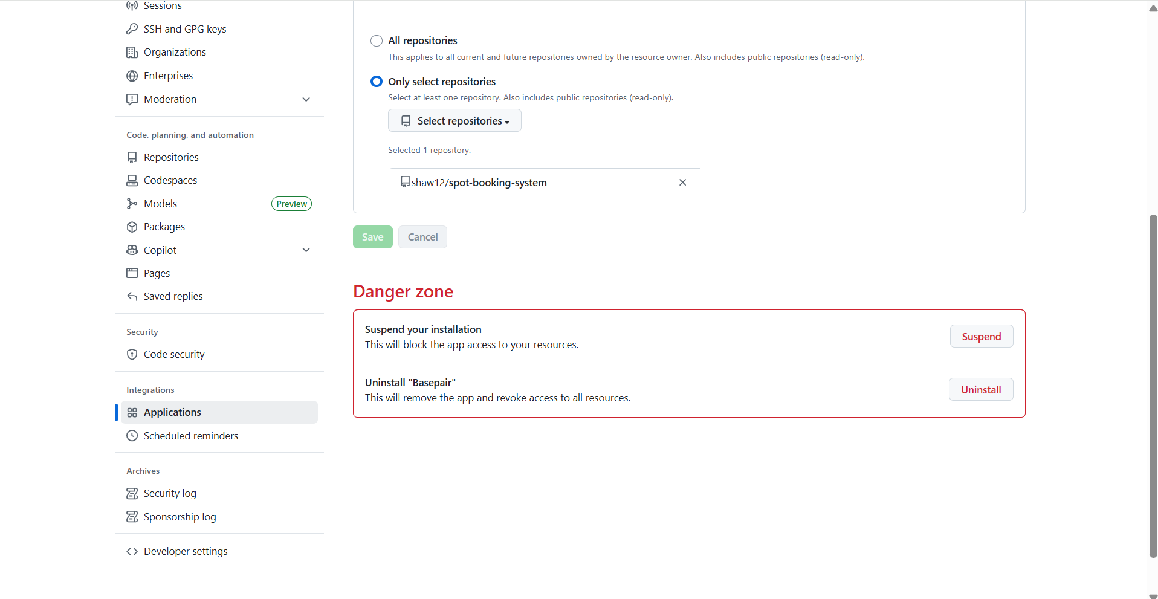Click the code brackets icon beside Developer settings
The image size is (1158, 599).
point(132,551)
